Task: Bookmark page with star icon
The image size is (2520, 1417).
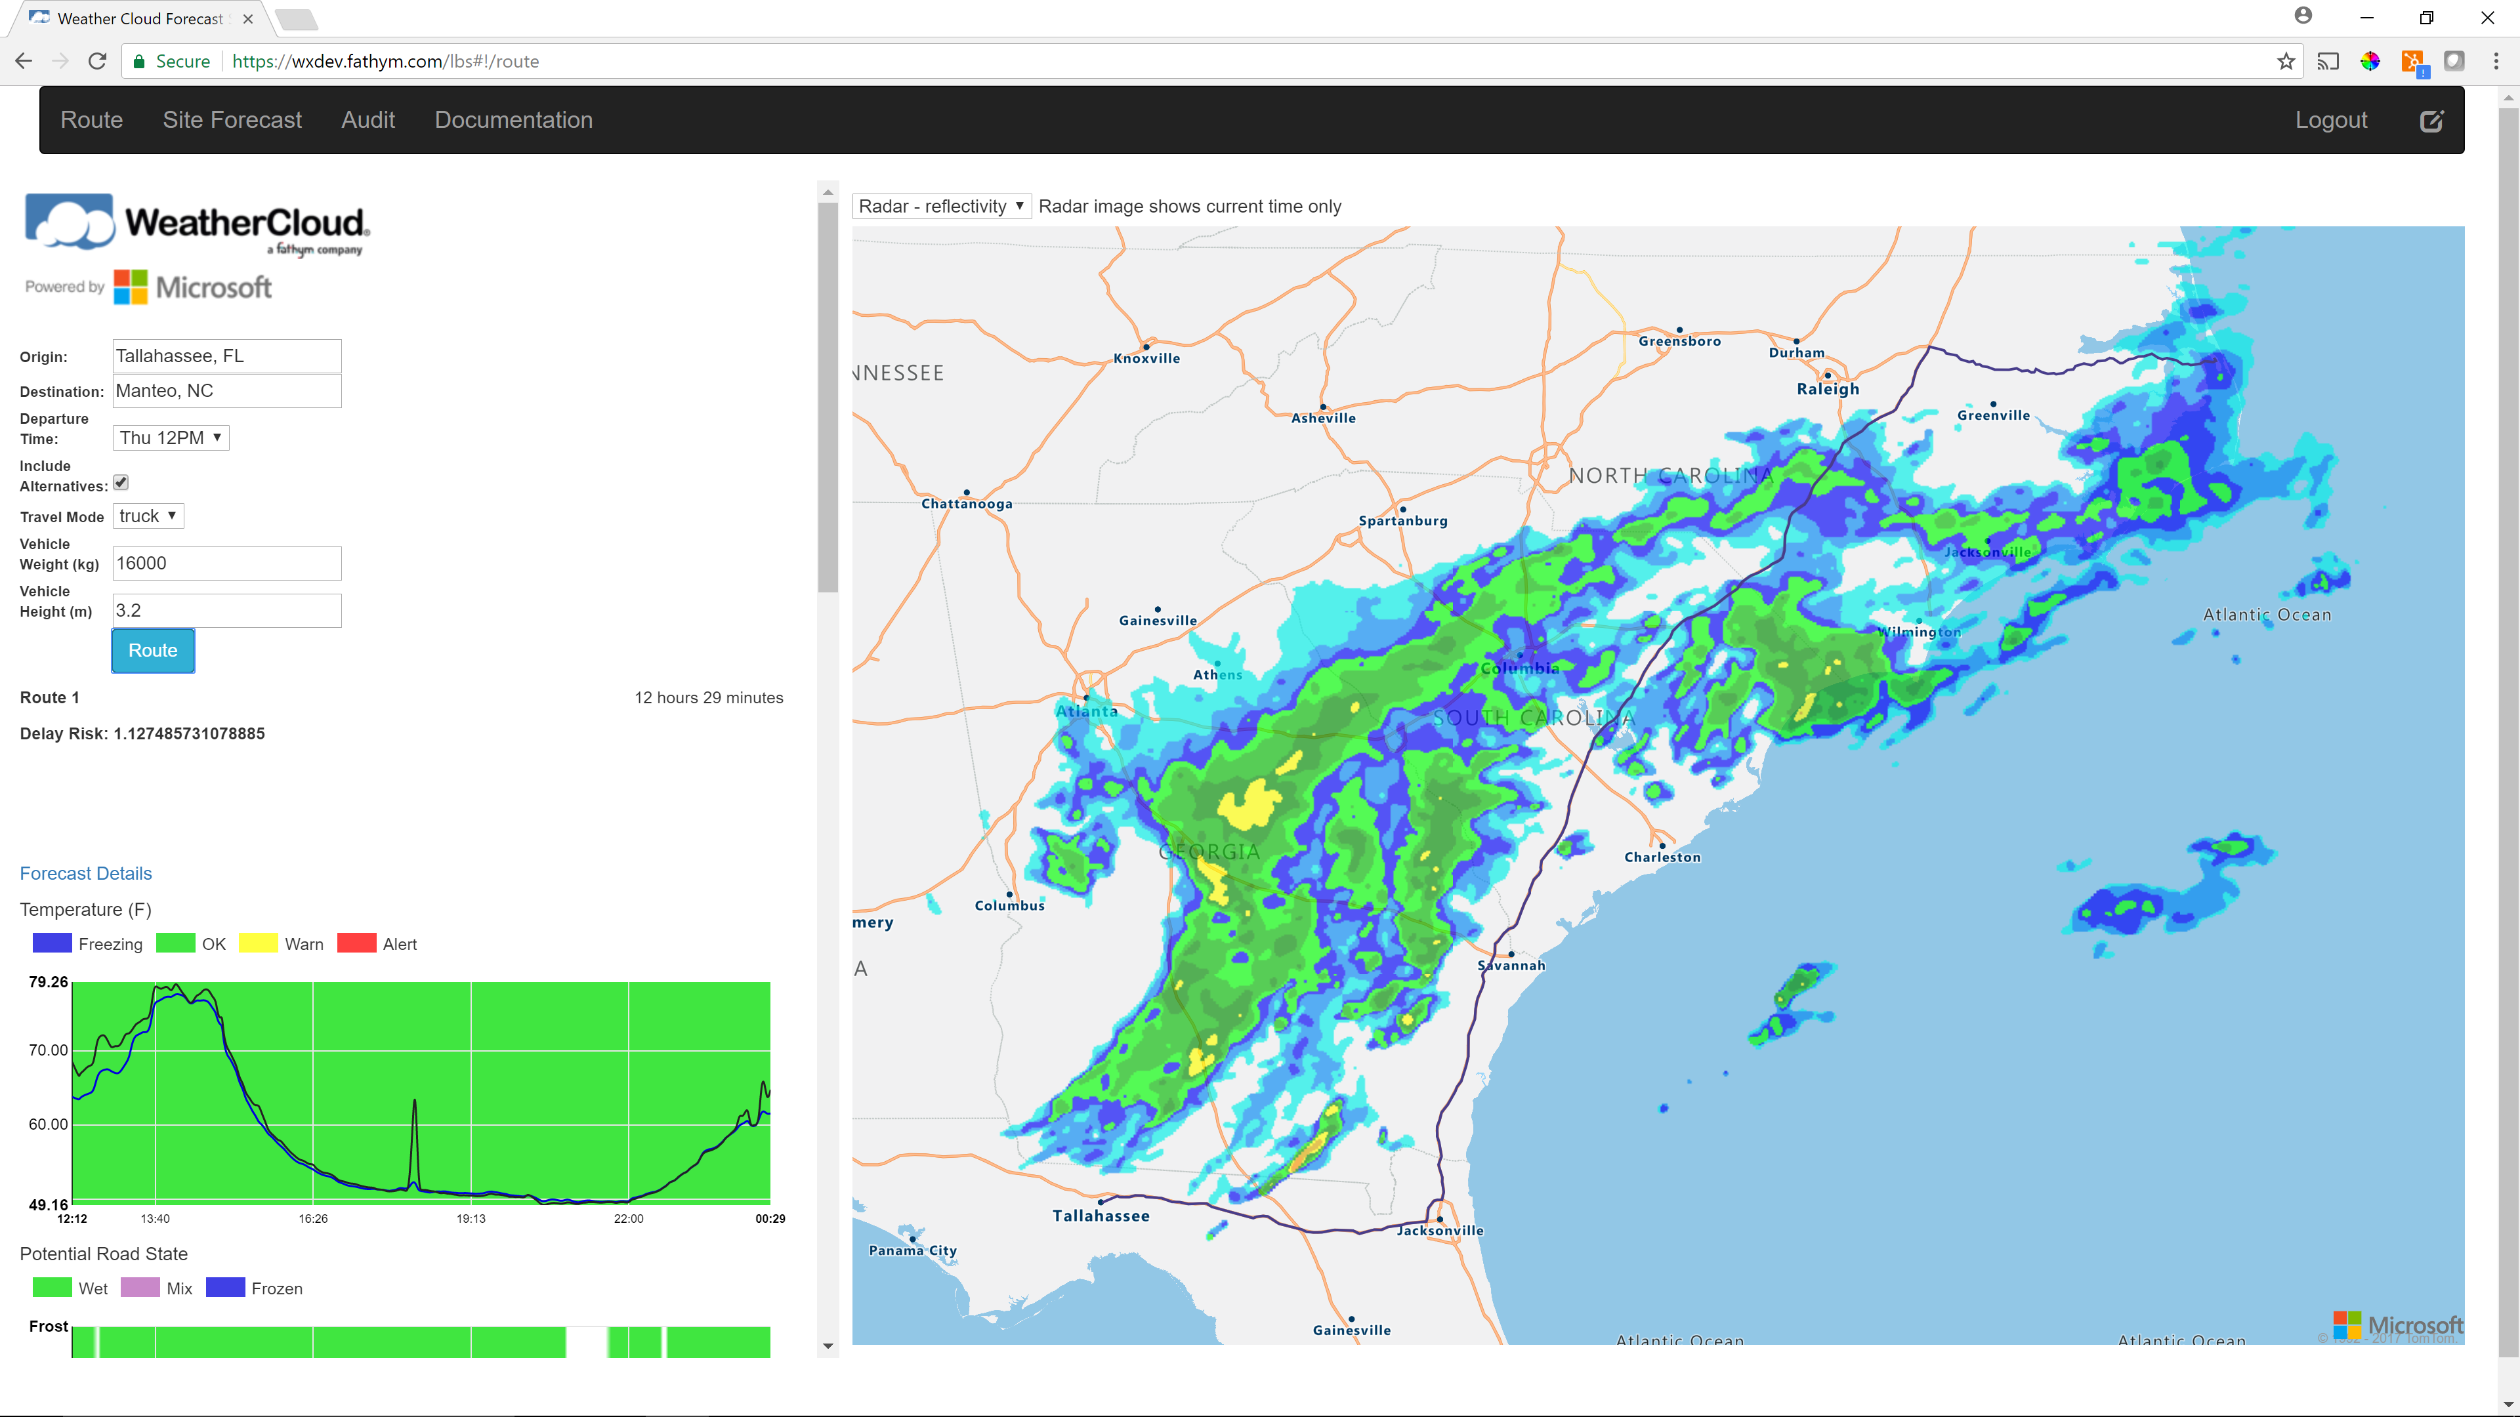Action: pyautogui.click(x=2285, y=60)
